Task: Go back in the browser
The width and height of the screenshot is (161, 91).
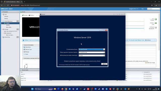Action: pos(2,5)
